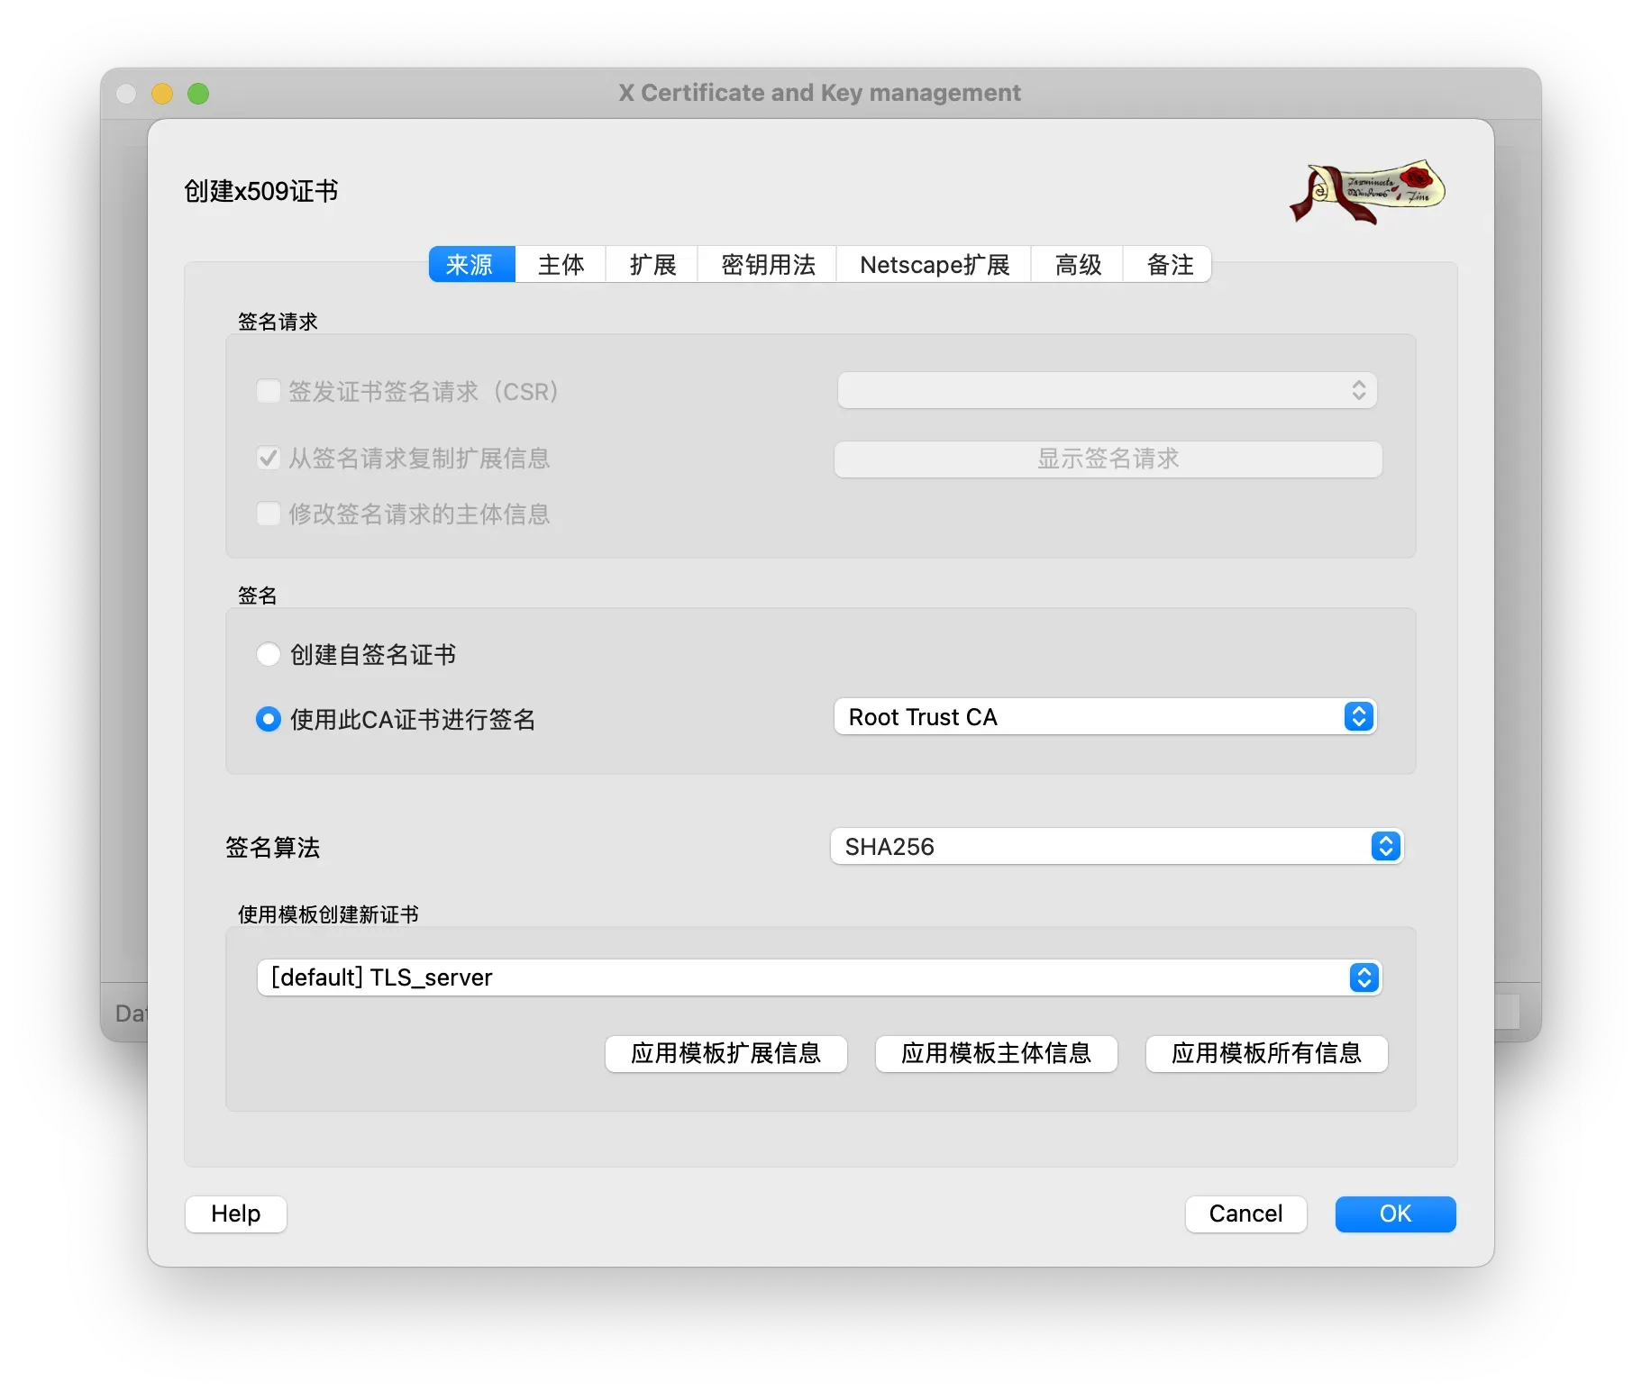Screen dimensions: 1642x1400
Task: Select the 使用此CA证书进行签名 radio option
Action: [269, 719]
